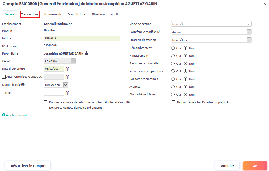
Task: Open calendar picker for Terme field
Action: 68,93
